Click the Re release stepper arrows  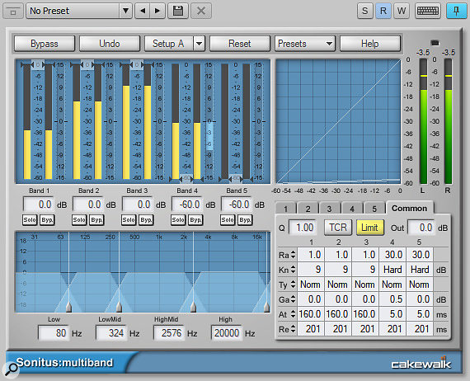(x=294, y=329)
